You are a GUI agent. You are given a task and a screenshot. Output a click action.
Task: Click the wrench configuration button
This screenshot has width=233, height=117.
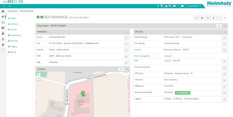click(x=196, y=18)
